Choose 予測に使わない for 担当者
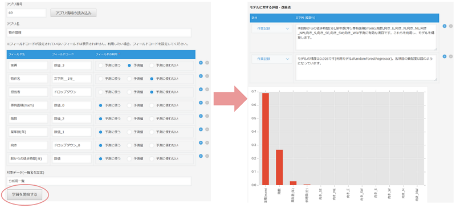Screen dimensions: 456x208 coord(152,92)
